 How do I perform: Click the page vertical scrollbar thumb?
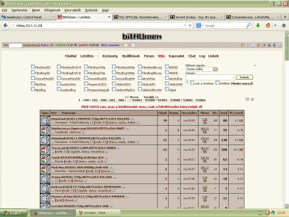pyautogui.click(x=287, y=48)
